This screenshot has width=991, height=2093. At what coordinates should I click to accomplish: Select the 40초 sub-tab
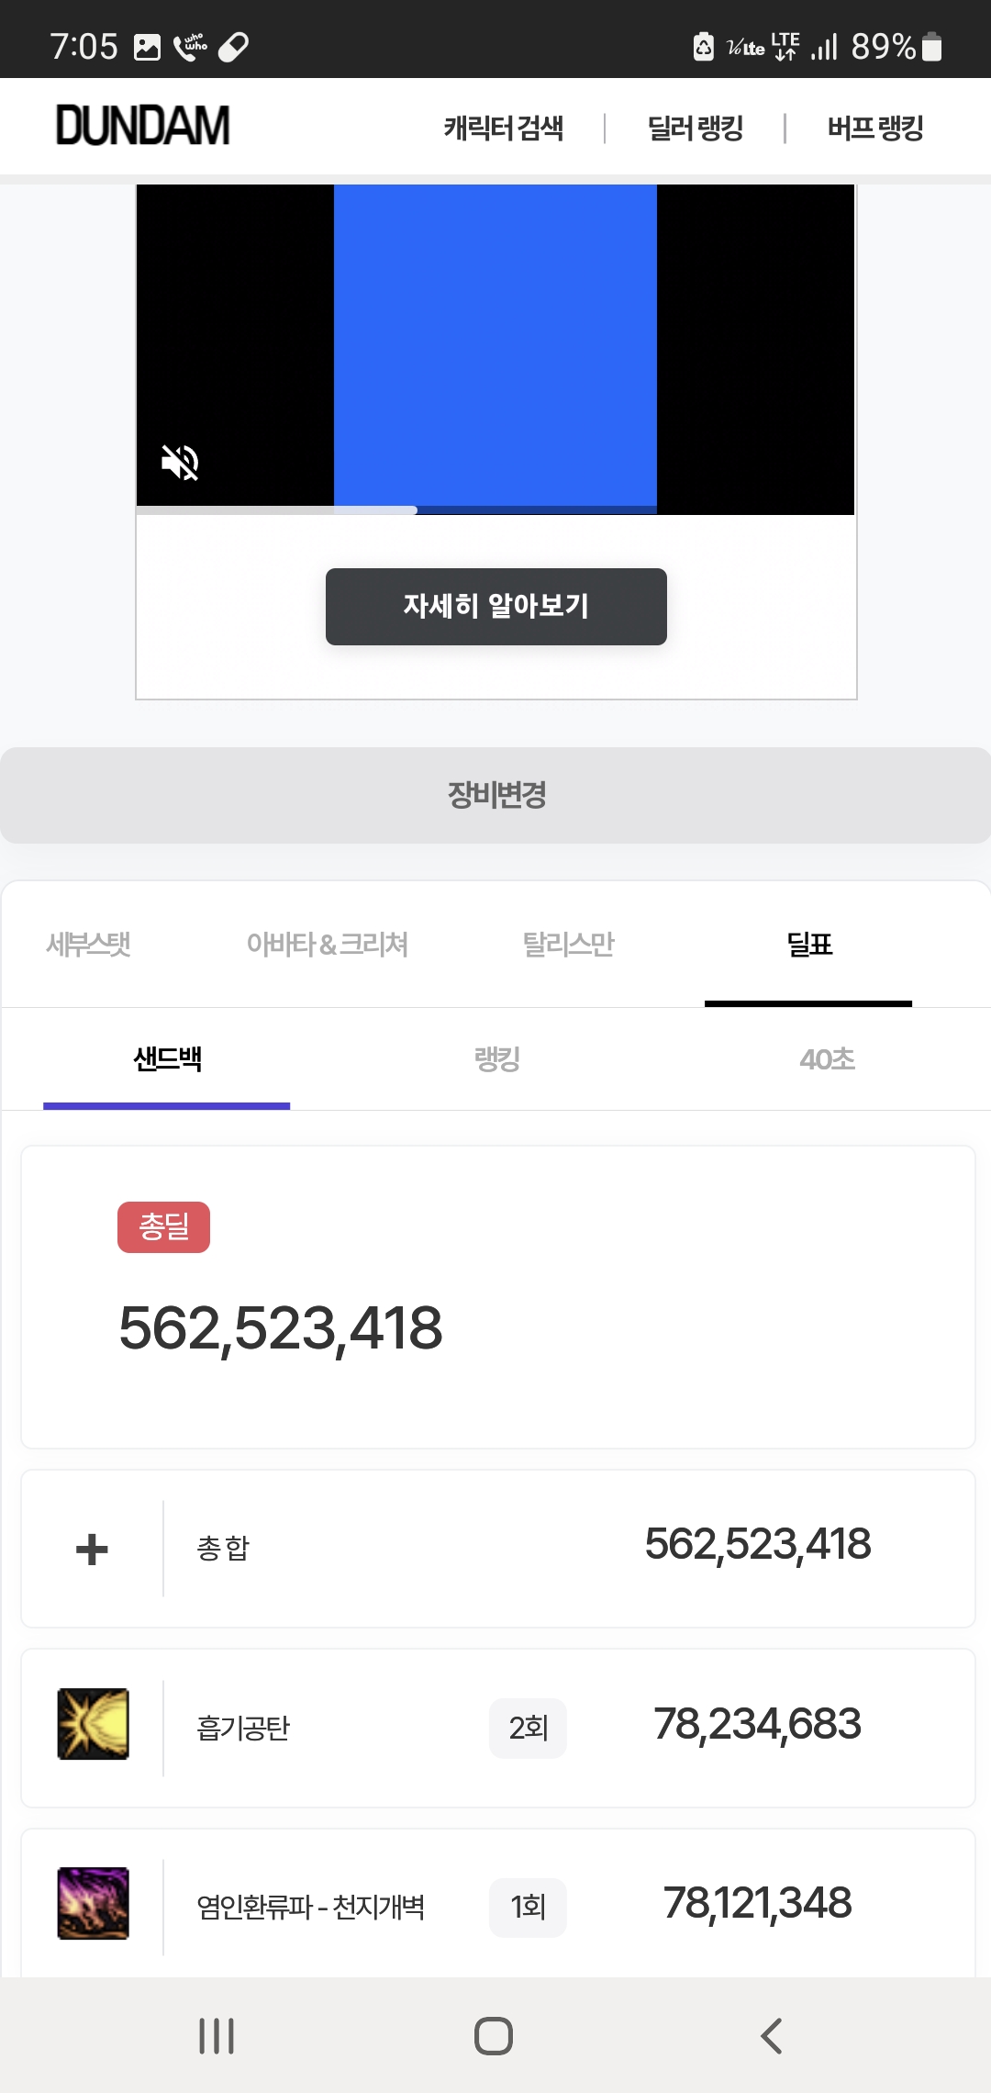coord(827,1059)
